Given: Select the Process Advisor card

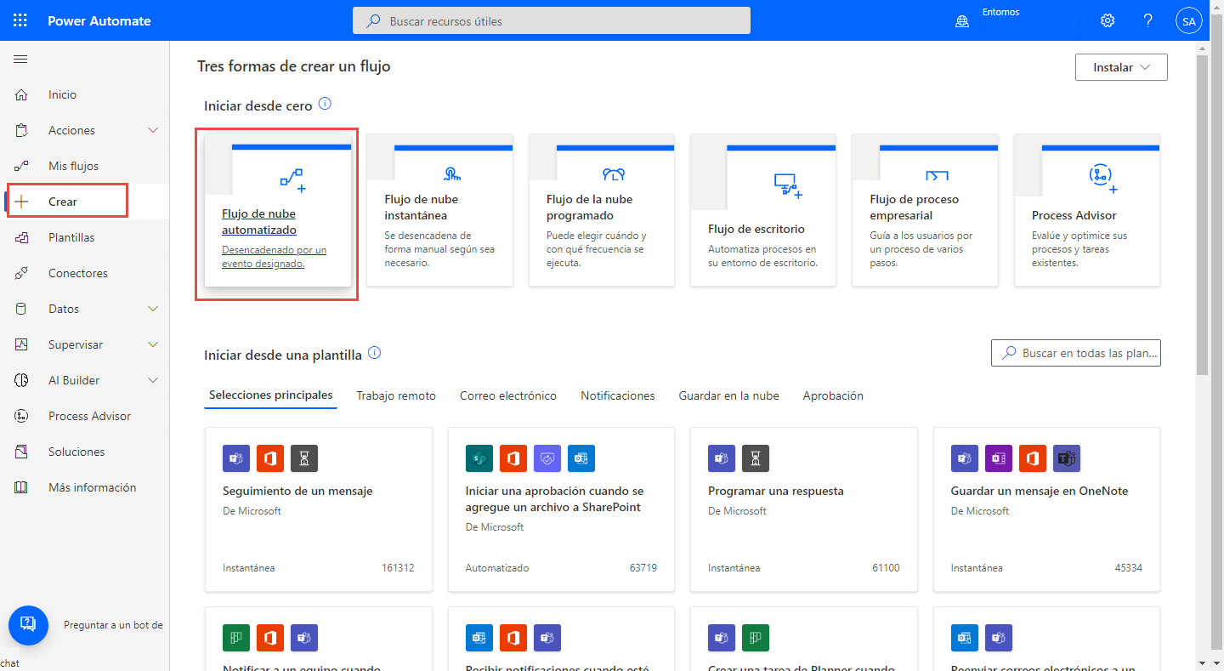Looking at the screenshot, I should pyautogui.click(x=1087, y=210).
